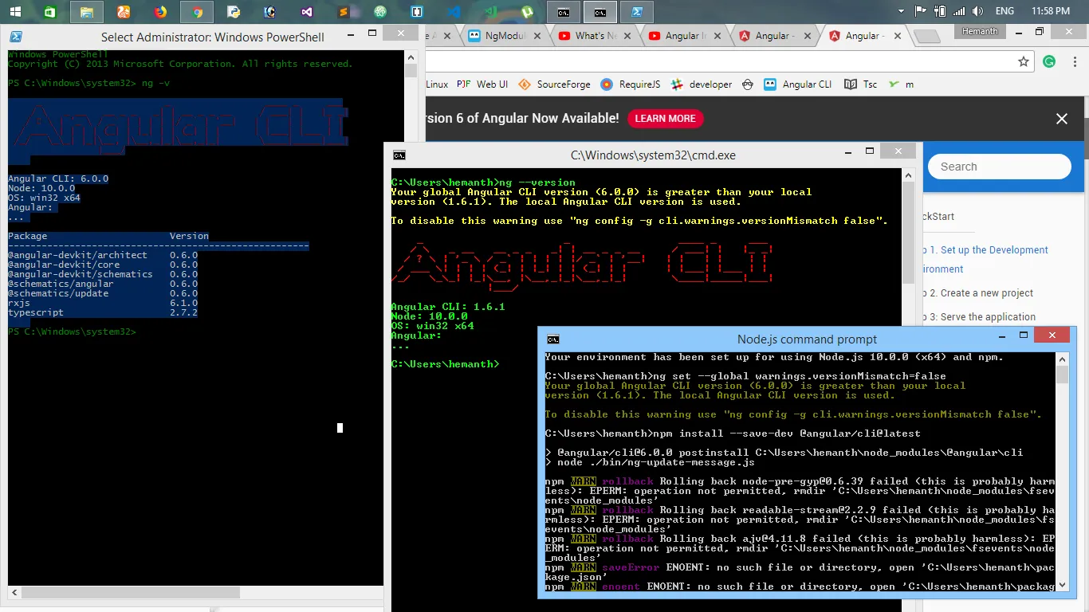Open the Set up the Development link

click(985, 260)
